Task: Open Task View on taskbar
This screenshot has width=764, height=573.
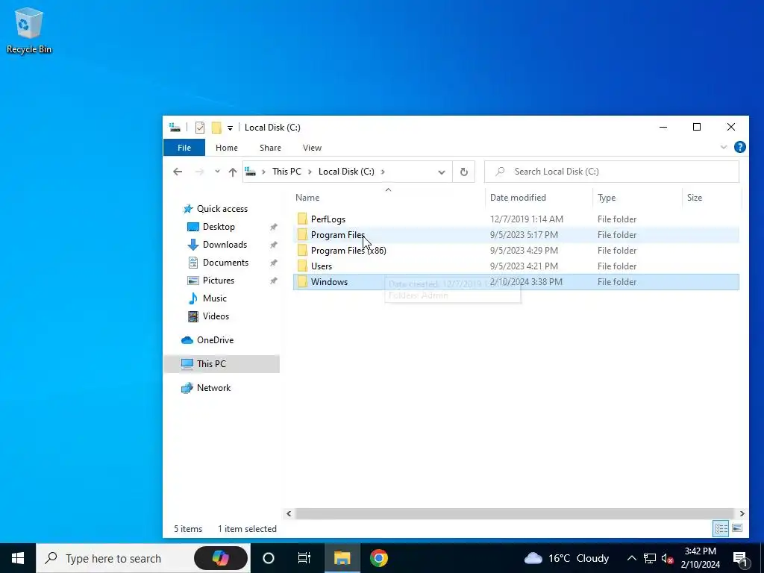Action: pos(304,558)
